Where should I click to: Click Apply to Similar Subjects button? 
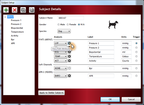52,93
